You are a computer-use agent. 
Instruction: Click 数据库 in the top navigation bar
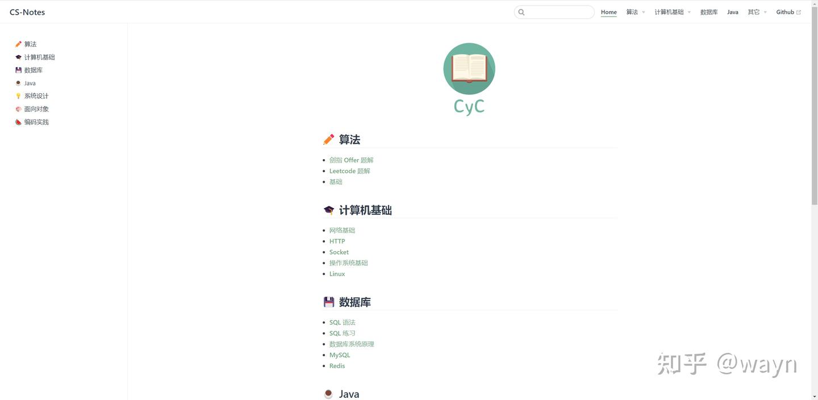point(709,12)
